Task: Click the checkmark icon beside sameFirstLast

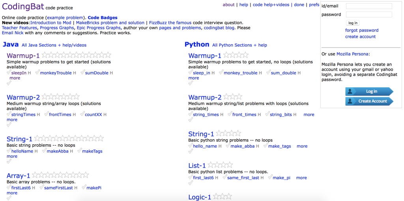Action: (42, 187)
